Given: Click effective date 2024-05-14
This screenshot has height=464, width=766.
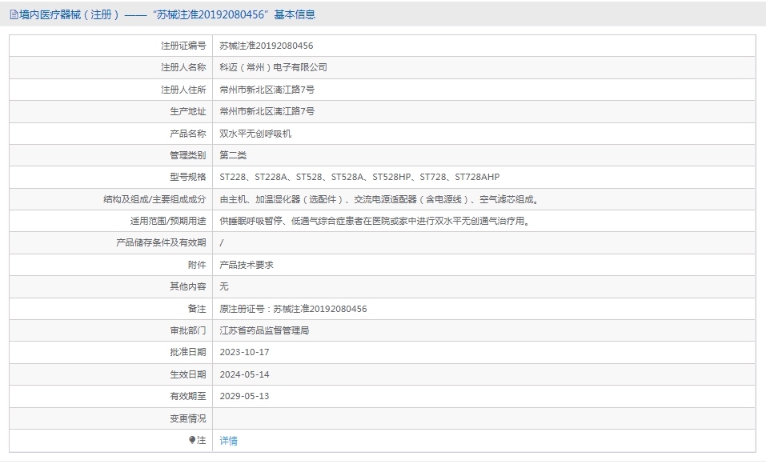Looking at the screenshot, I should click(x=244, y=374).
